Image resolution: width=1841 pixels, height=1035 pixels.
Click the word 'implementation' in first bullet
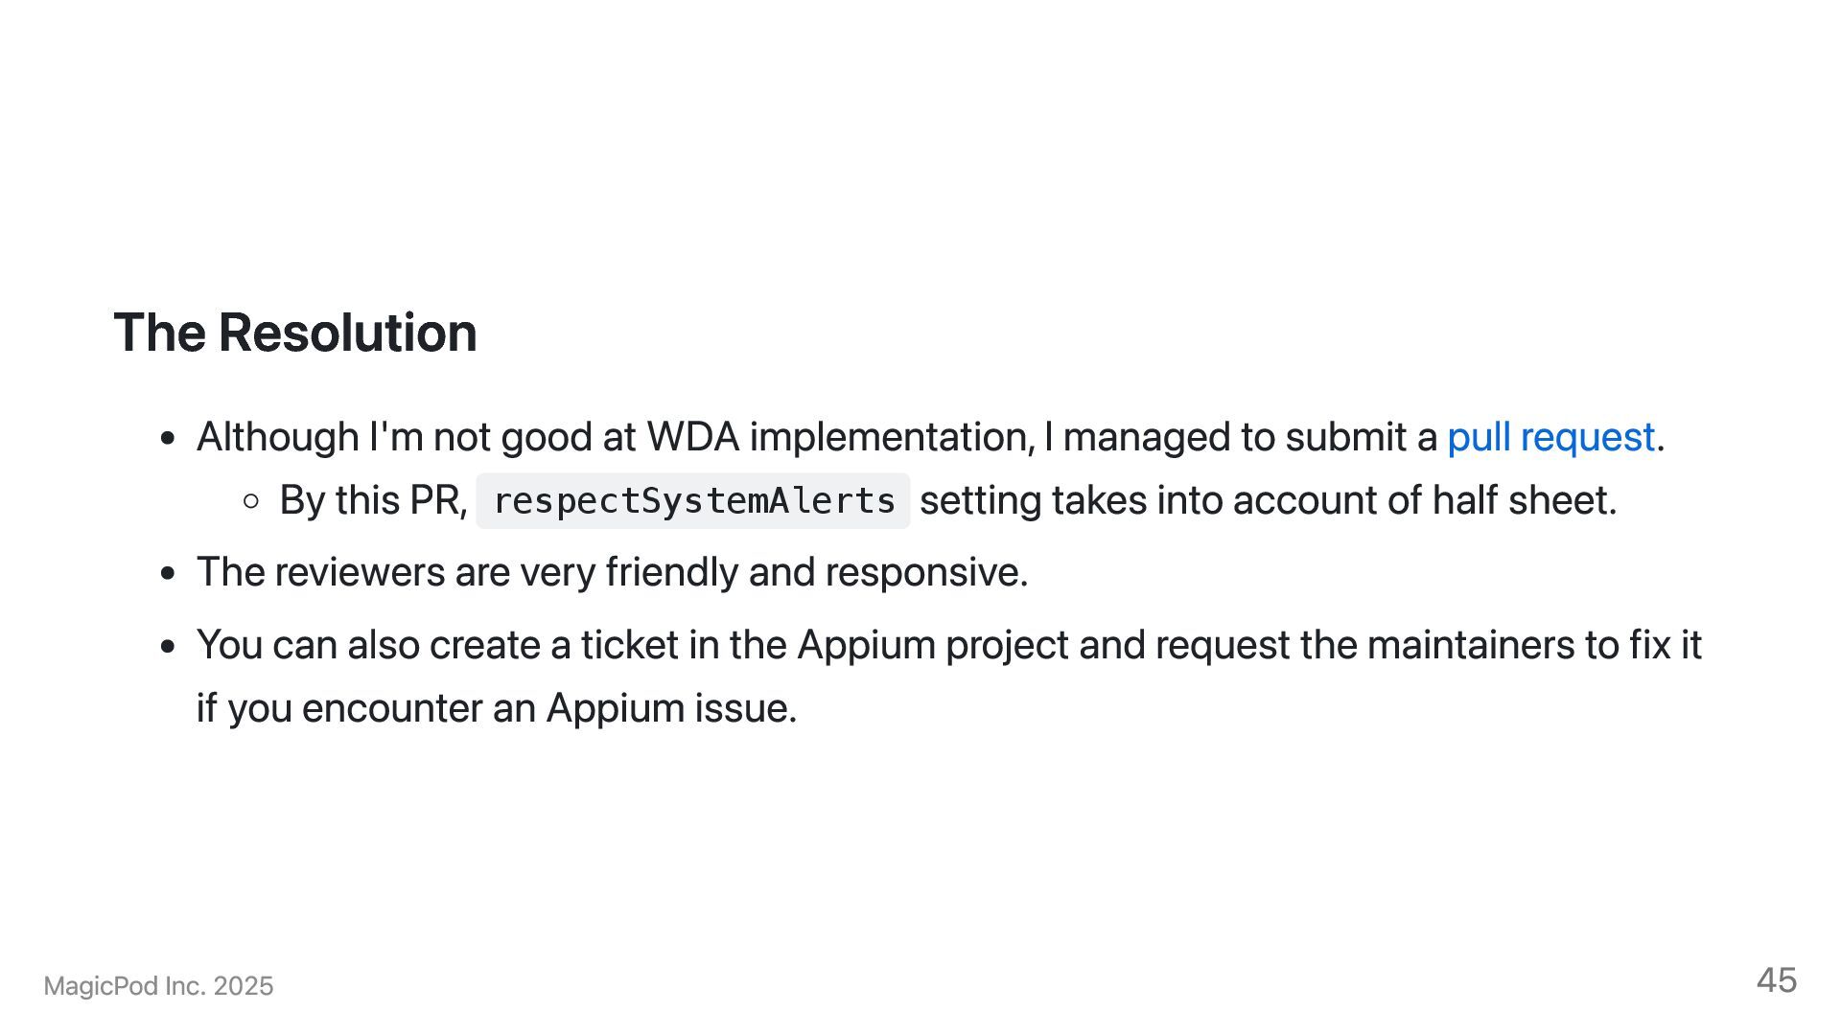pos(891,438)
